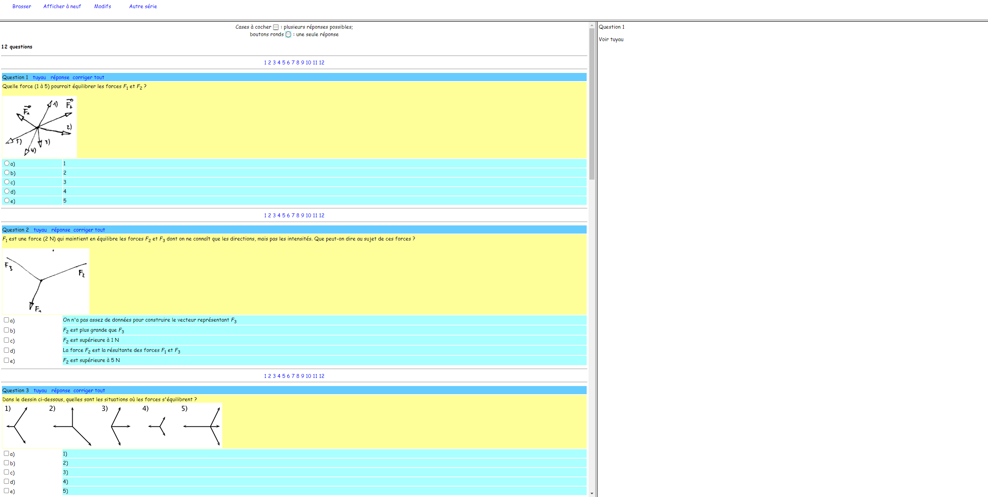Click Afficher à neuf link
Viewport: 988px width, 497px height.
62,6
